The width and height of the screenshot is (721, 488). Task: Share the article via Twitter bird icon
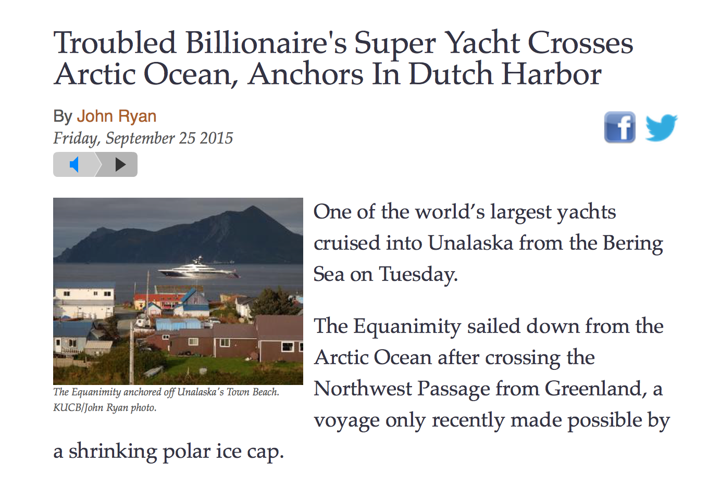(661, 127)
